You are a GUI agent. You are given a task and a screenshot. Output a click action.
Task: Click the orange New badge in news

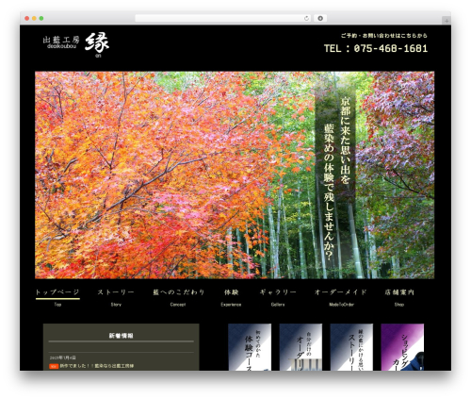point(54,366)
